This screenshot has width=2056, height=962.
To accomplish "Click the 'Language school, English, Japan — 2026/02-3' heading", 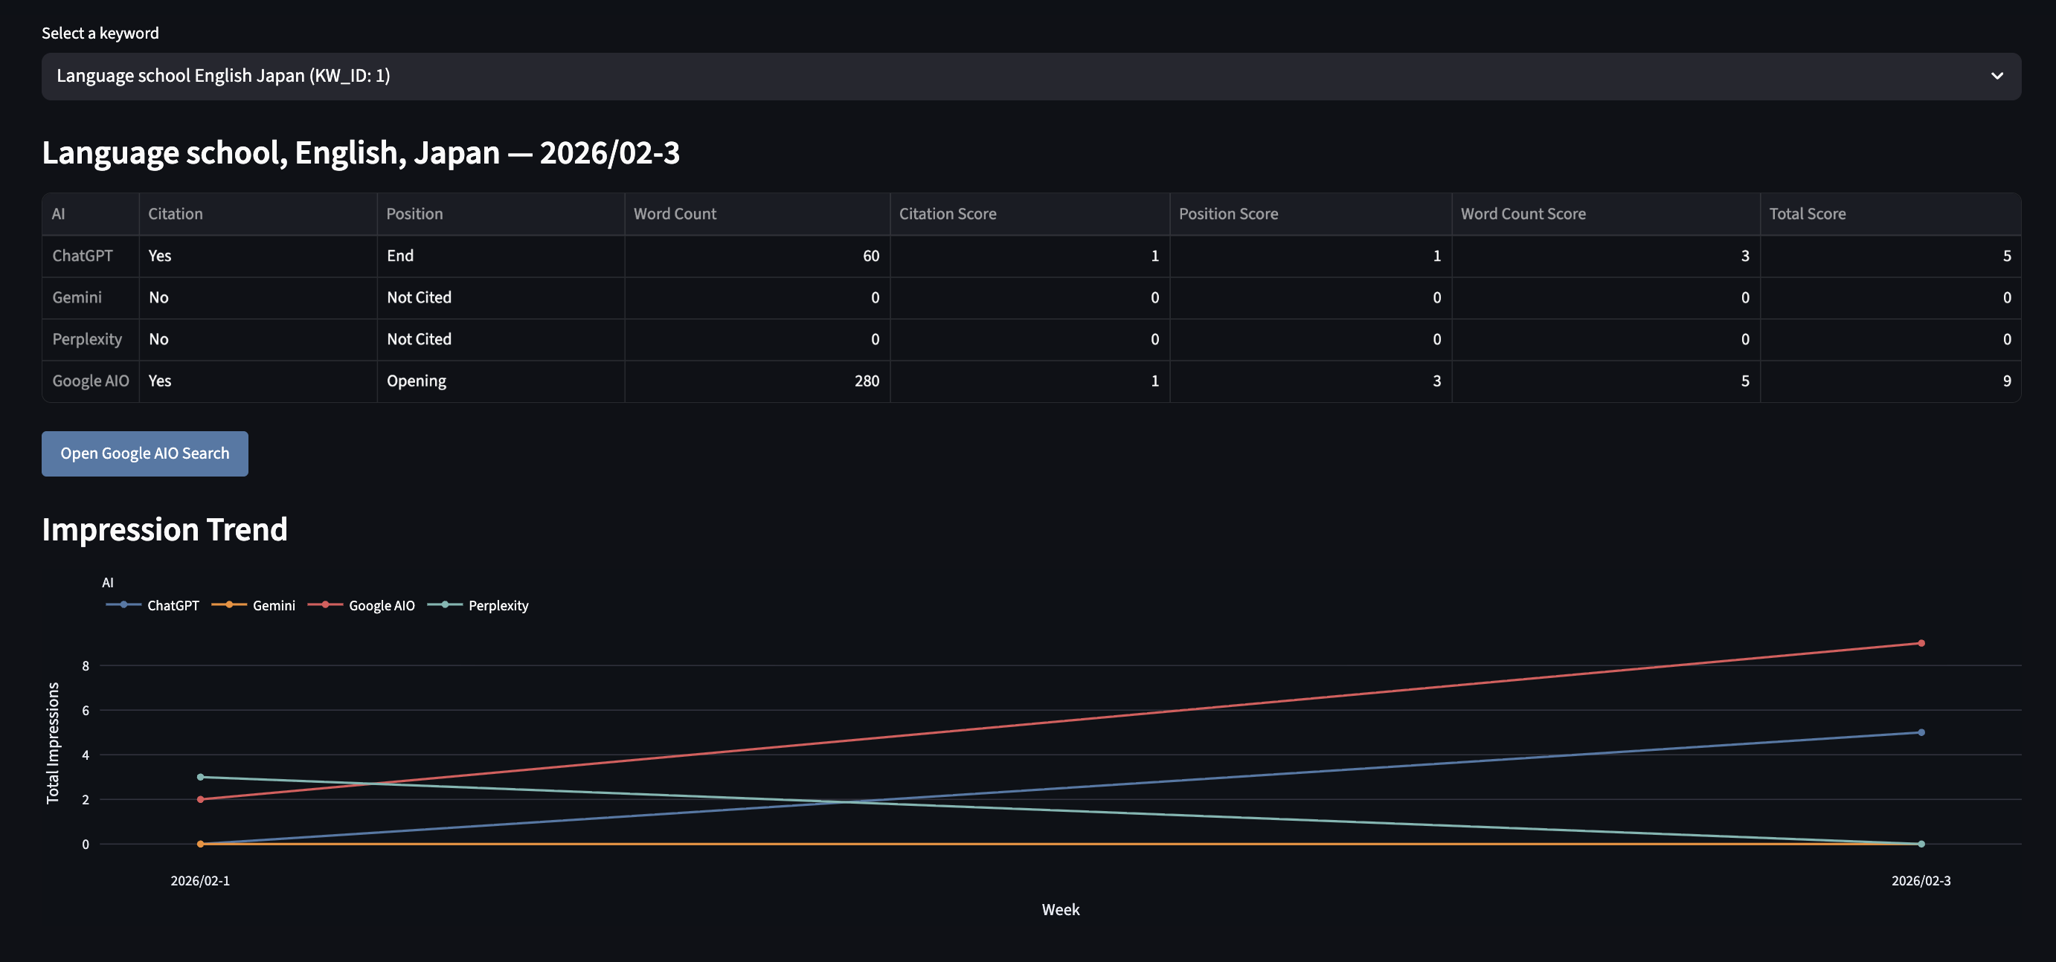I will pyautogui.click(x=361, y=152).
